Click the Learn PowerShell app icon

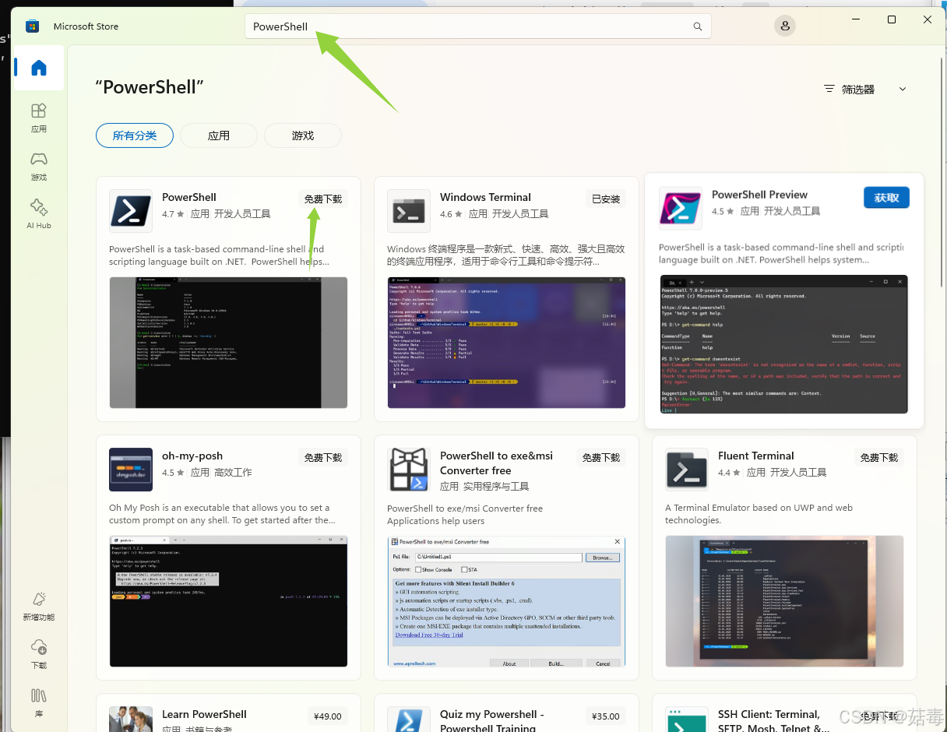tap(131, 719)
